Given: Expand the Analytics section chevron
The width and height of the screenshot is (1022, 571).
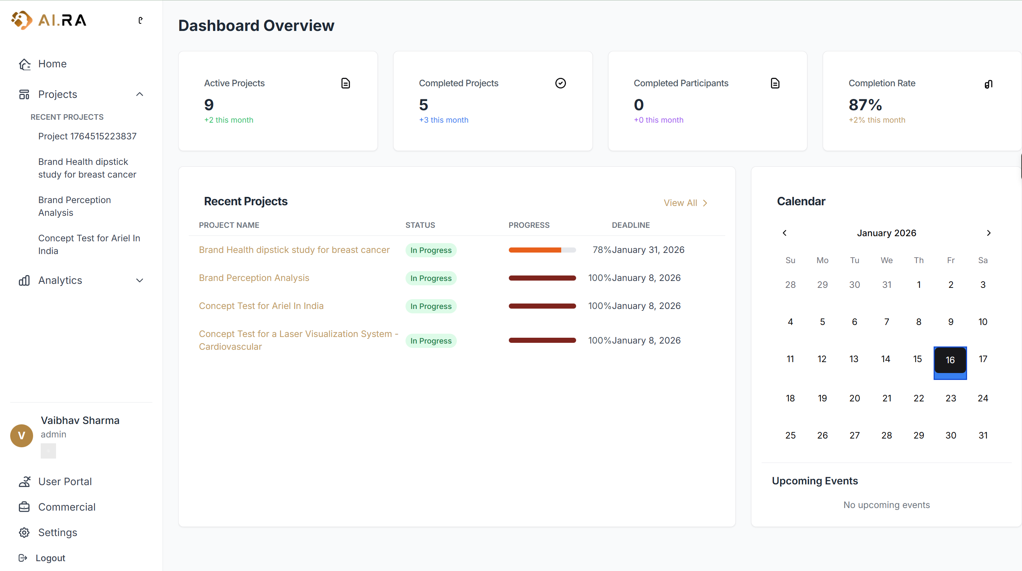Looking at the screenshot, I should coord(140,281).
